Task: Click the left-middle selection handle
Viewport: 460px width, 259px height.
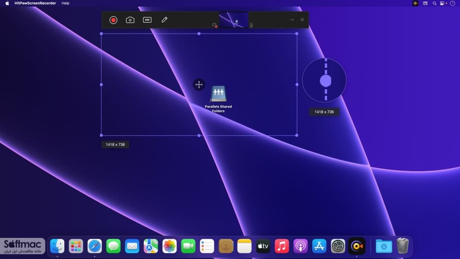Action: [102, 84]
